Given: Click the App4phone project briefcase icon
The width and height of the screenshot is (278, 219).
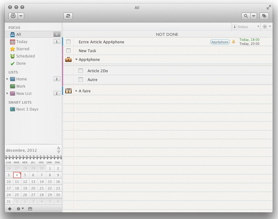Looking at the screenshot, I should (x=68, y=59).
